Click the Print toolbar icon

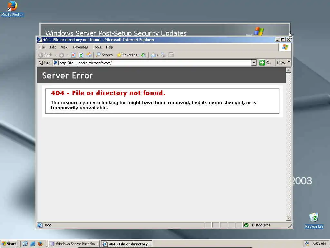point(163,55)
